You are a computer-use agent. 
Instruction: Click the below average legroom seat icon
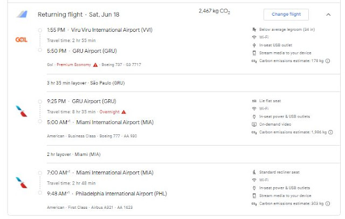click(254, 29)
